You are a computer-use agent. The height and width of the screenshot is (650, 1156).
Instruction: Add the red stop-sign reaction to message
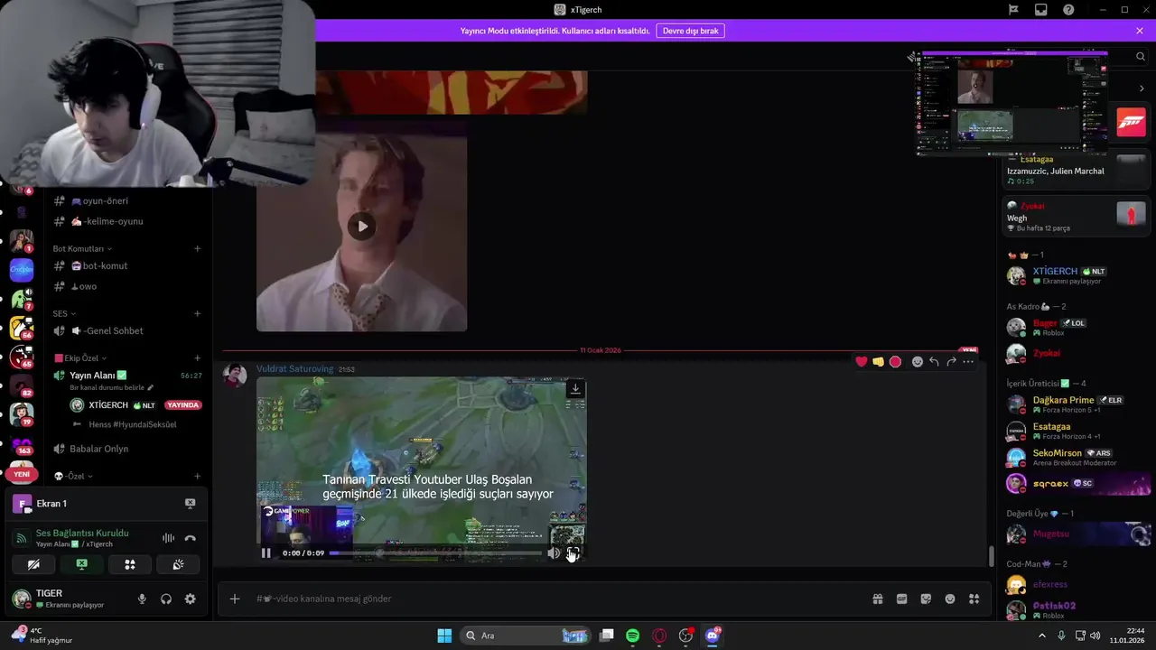point(895,362)
